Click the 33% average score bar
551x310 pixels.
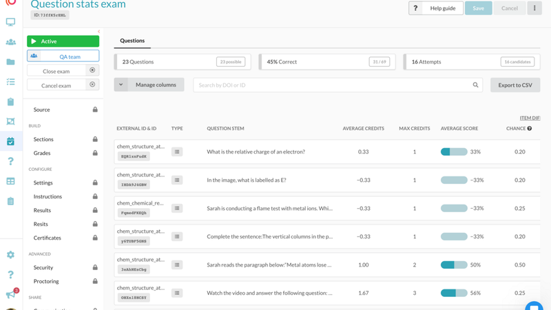coord(454,152)
